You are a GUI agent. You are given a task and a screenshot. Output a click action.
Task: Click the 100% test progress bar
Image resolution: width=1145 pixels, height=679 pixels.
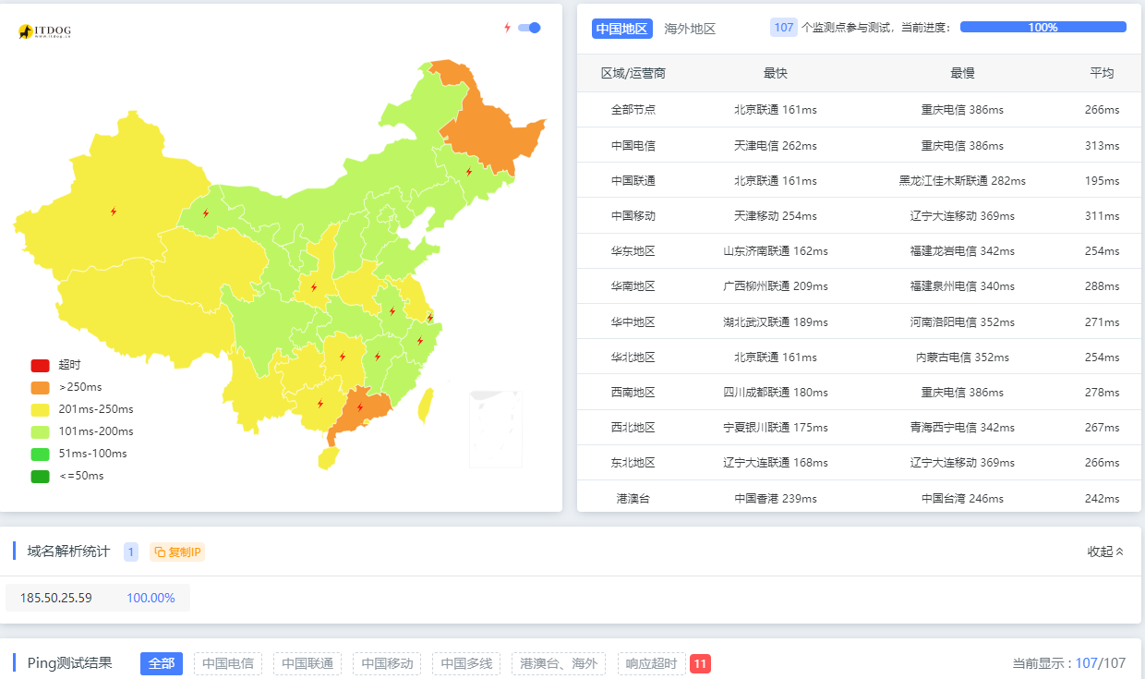pyautogui.click(x=1043, y=28)
